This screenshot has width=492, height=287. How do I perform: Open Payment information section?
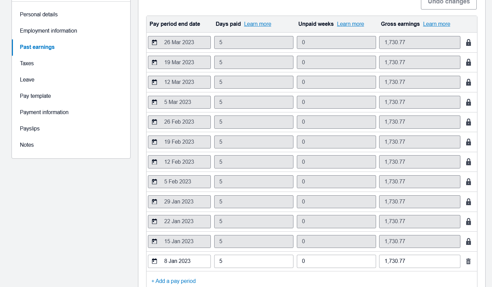click(44, 112)
